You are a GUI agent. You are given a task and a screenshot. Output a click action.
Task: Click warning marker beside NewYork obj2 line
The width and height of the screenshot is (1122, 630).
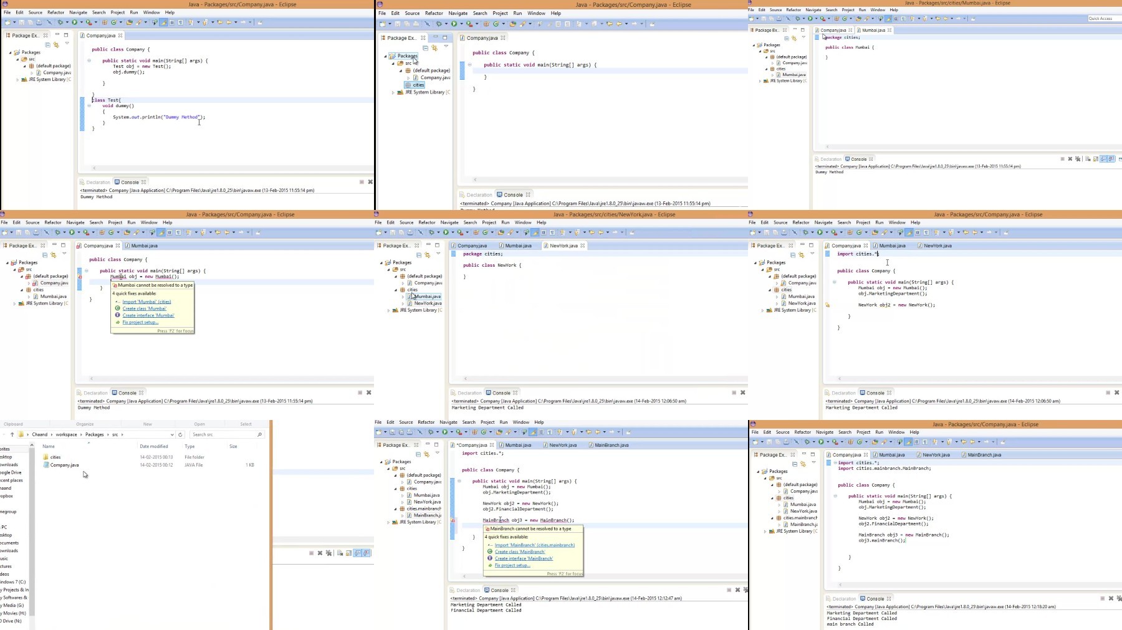(827, 305)
